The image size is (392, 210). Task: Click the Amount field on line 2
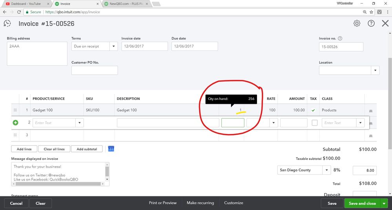tap(294, 123)
